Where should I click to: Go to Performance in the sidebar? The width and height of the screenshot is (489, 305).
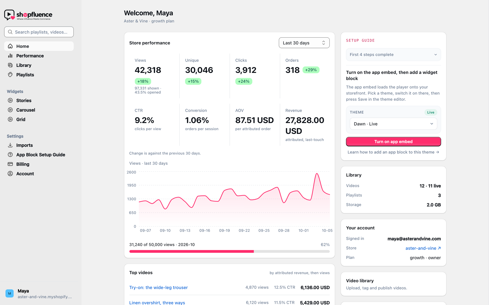pyautogui.click(x=39, y=56)
